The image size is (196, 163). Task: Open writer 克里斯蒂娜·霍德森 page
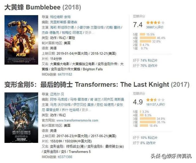[65, 23]
